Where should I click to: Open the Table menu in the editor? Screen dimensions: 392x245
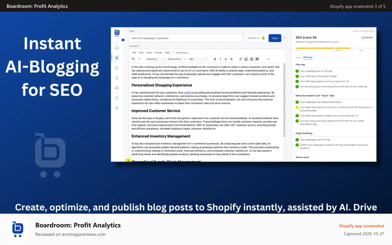tap(167, 52)
